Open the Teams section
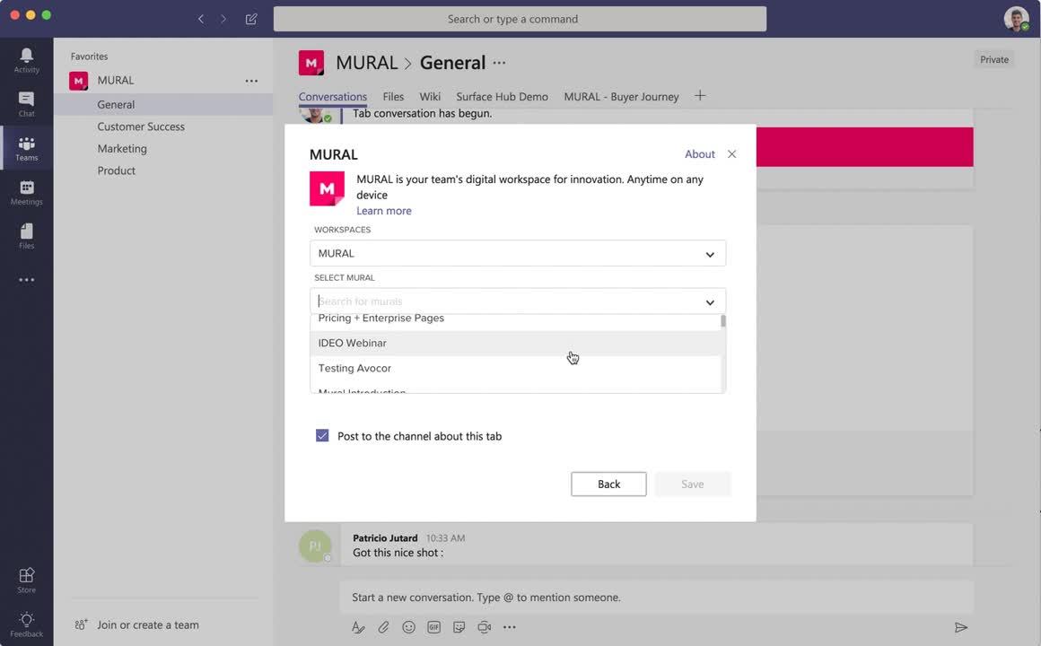Screen dimensions: 1041x646 (x=27, y=149)
